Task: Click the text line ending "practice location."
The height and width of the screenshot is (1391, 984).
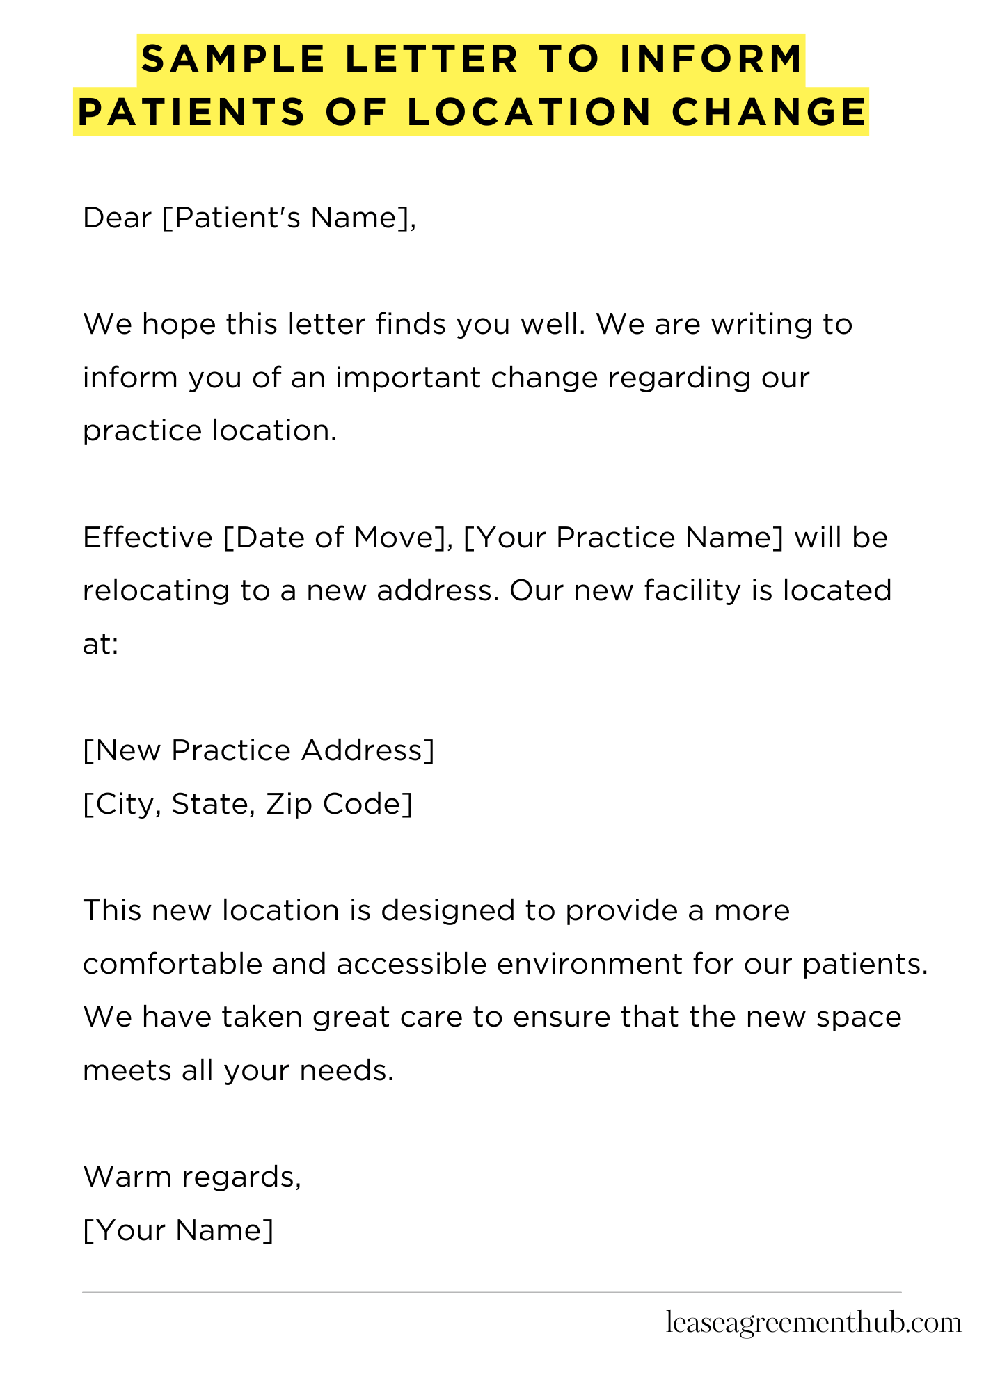Action: pyautogui.click(x=209, y=431)
